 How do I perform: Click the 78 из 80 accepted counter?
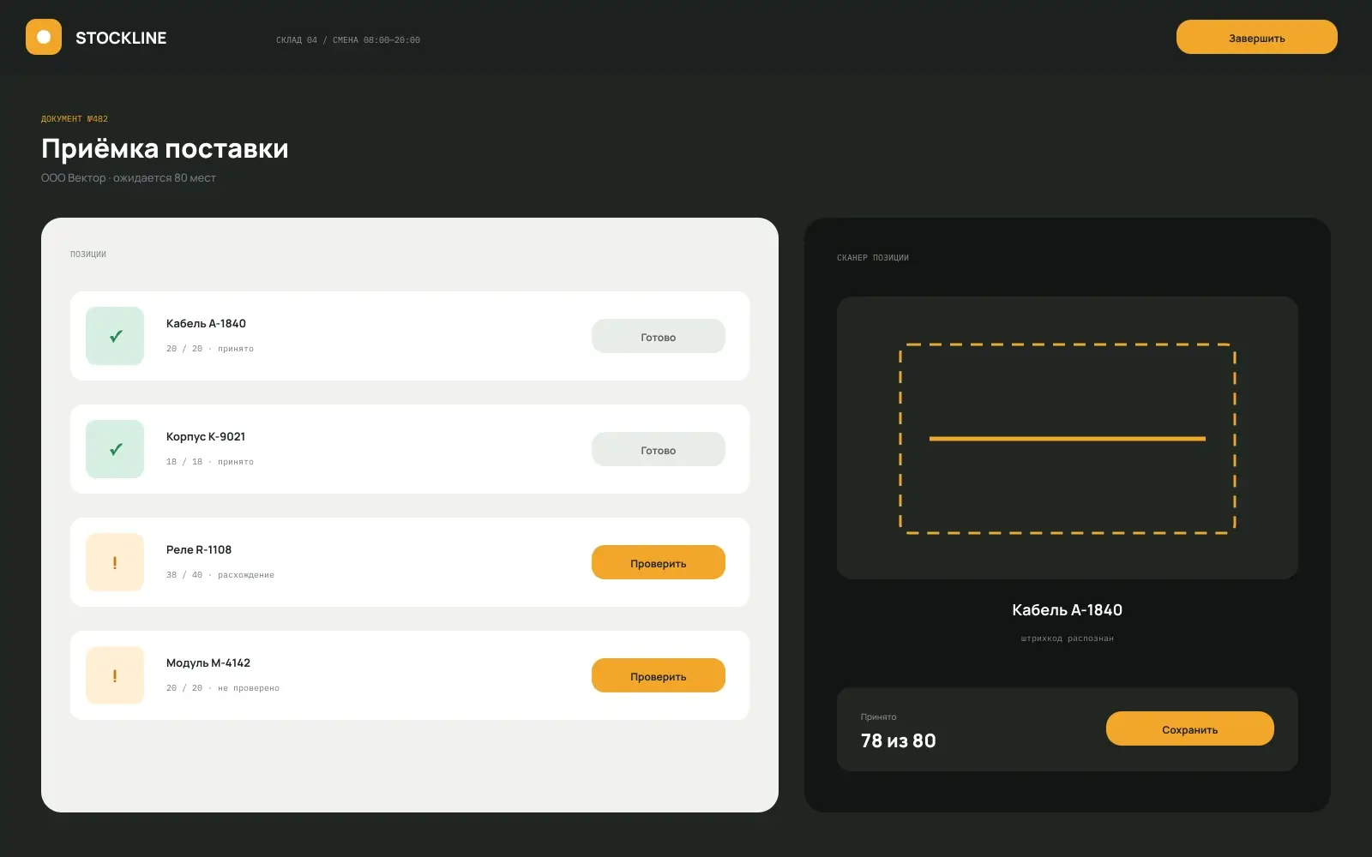click(x=898, y=740)
